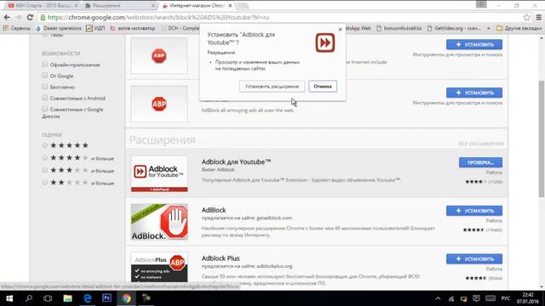The height and width of the screenshot is (306, 545).
Task: Open the bonusinfo.kcell.kz bookmark
Action: (x=399, y=28)
